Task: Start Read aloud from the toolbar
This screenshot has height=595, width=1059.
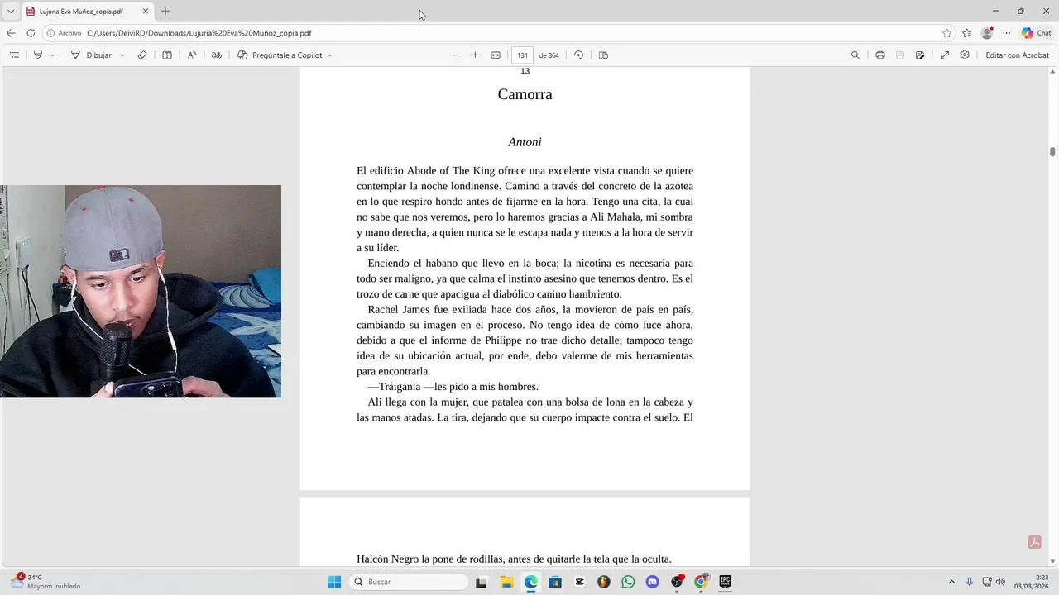Action: click(192, 55)
